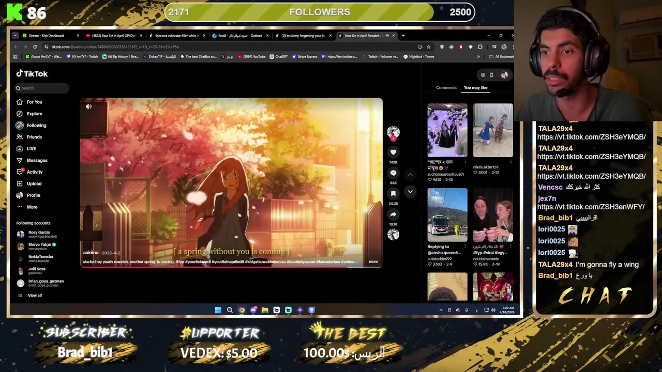This screenshot has height=372, width=662.
Task: Open the TikTok account avatar menu
Action: [x=504, y=75]
